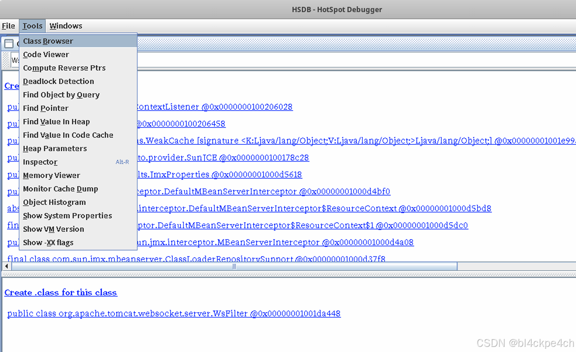Open the WsFilter class link
This screenshot has height=352, width=576.
point(174,314)
